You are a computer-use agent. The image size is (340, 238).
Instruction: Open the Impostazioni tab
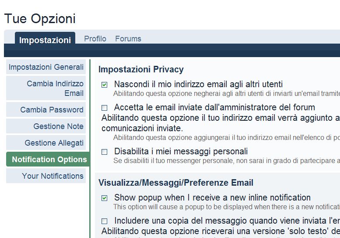click(x=45, y=40)
